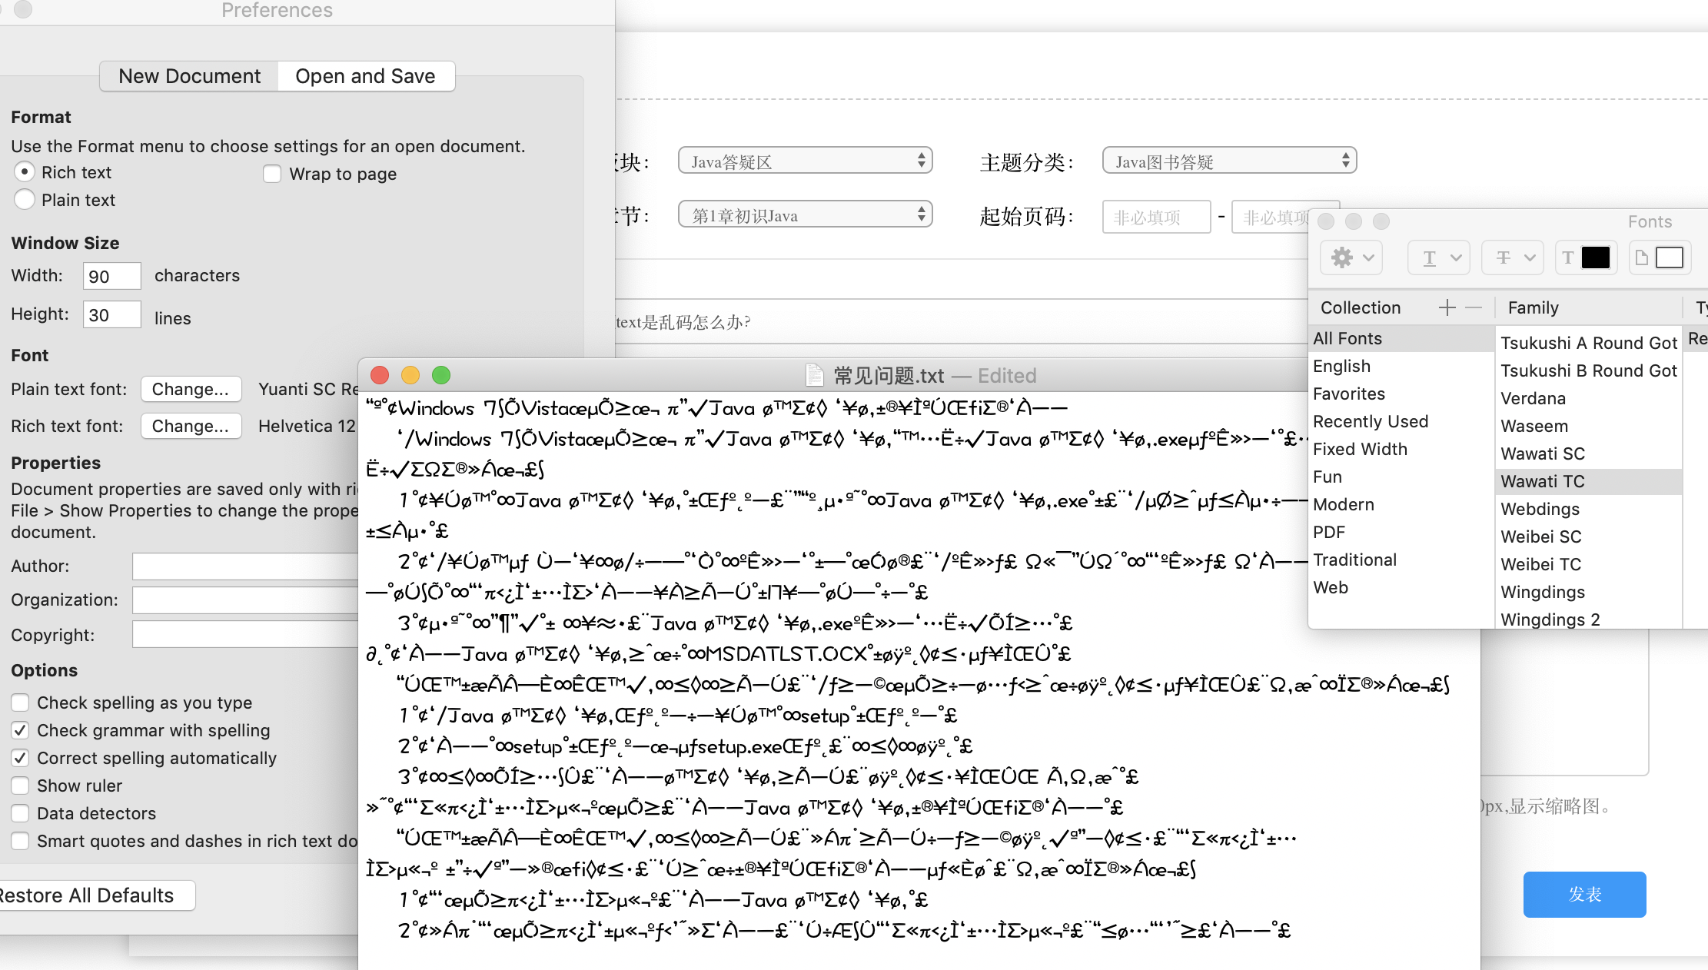Toggle Correct spelling automatically checkbox
The width and height of the screenshot is (1708, 970).
pyautogui.click(x=21, y=758)
